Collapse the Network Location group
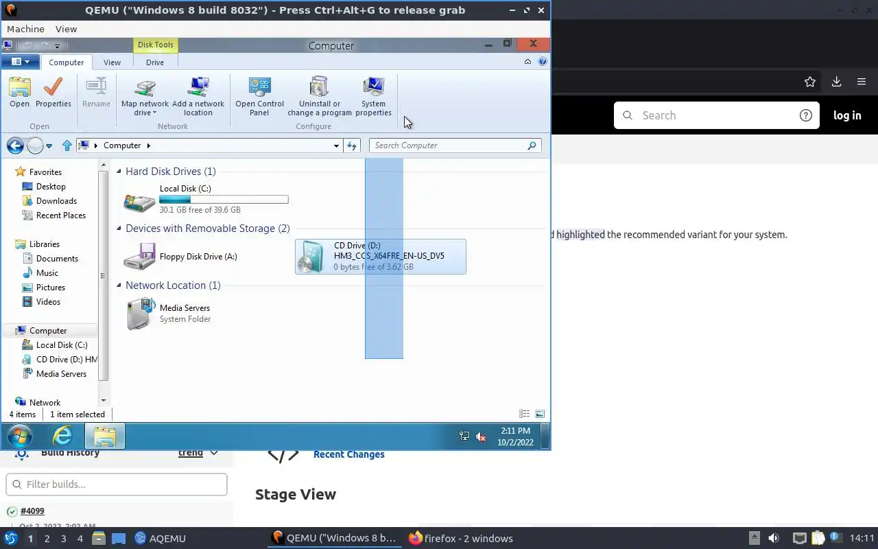The width and height of the screenshot is (878, 549). pos(119,285)
